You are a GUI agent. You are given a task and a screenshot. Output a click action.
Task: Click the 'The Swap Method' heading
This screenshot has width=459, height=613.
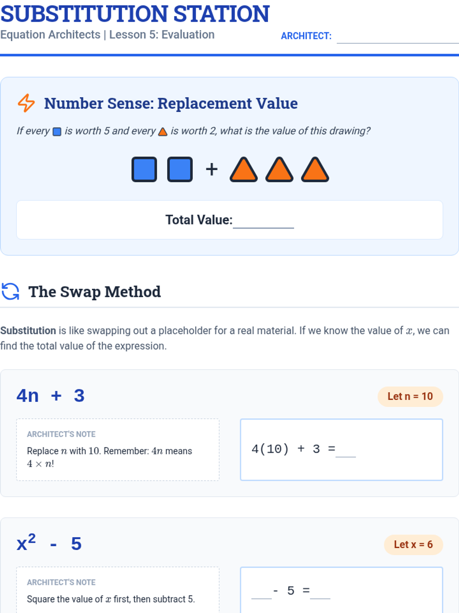94,292
